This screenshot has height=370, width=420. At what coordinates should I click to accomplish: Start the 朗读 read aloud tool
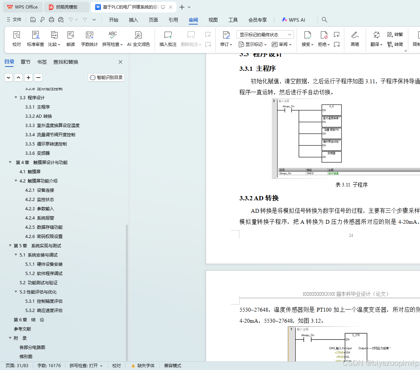71,39
